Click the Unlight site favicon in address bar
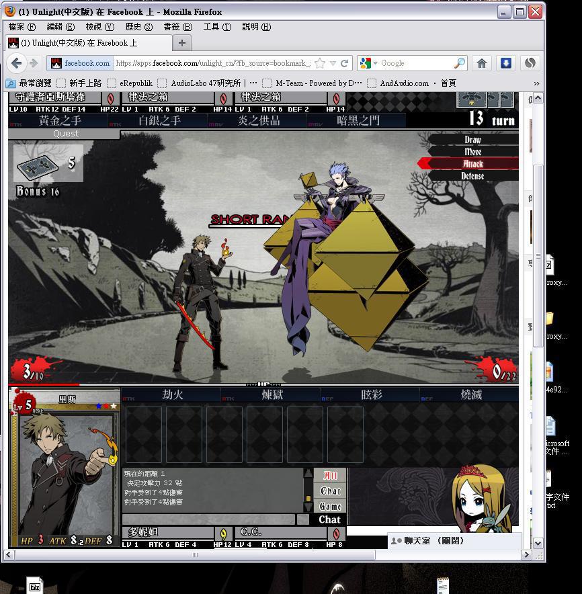The height and width of the screenshot is (594, 582). pos(56,63)
